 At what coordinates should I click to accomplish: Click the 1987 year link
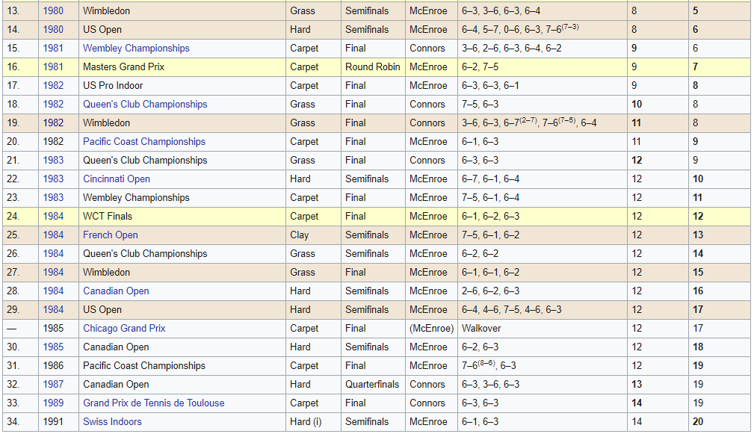[x=53, y=385]
